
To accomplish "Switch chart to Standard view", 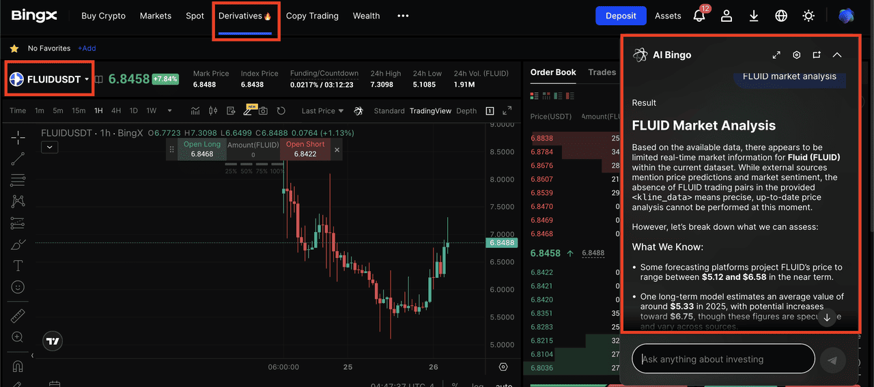I will [389, 111].
